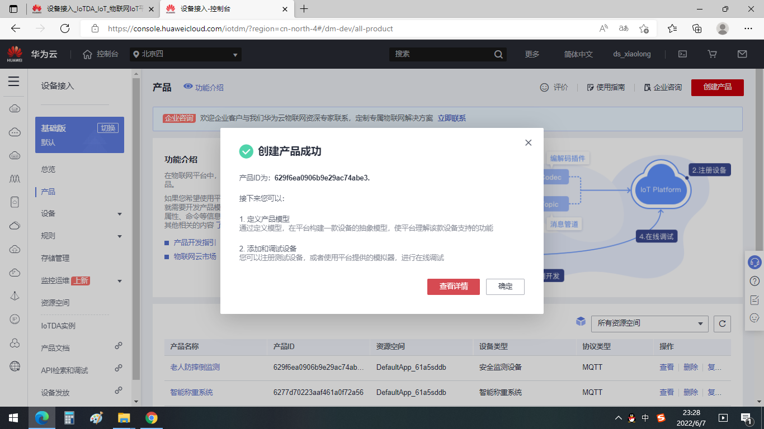
Task: Switch to the 设备接入_IoTDA_IoT browser tab
Action: [x=93, y=9]
